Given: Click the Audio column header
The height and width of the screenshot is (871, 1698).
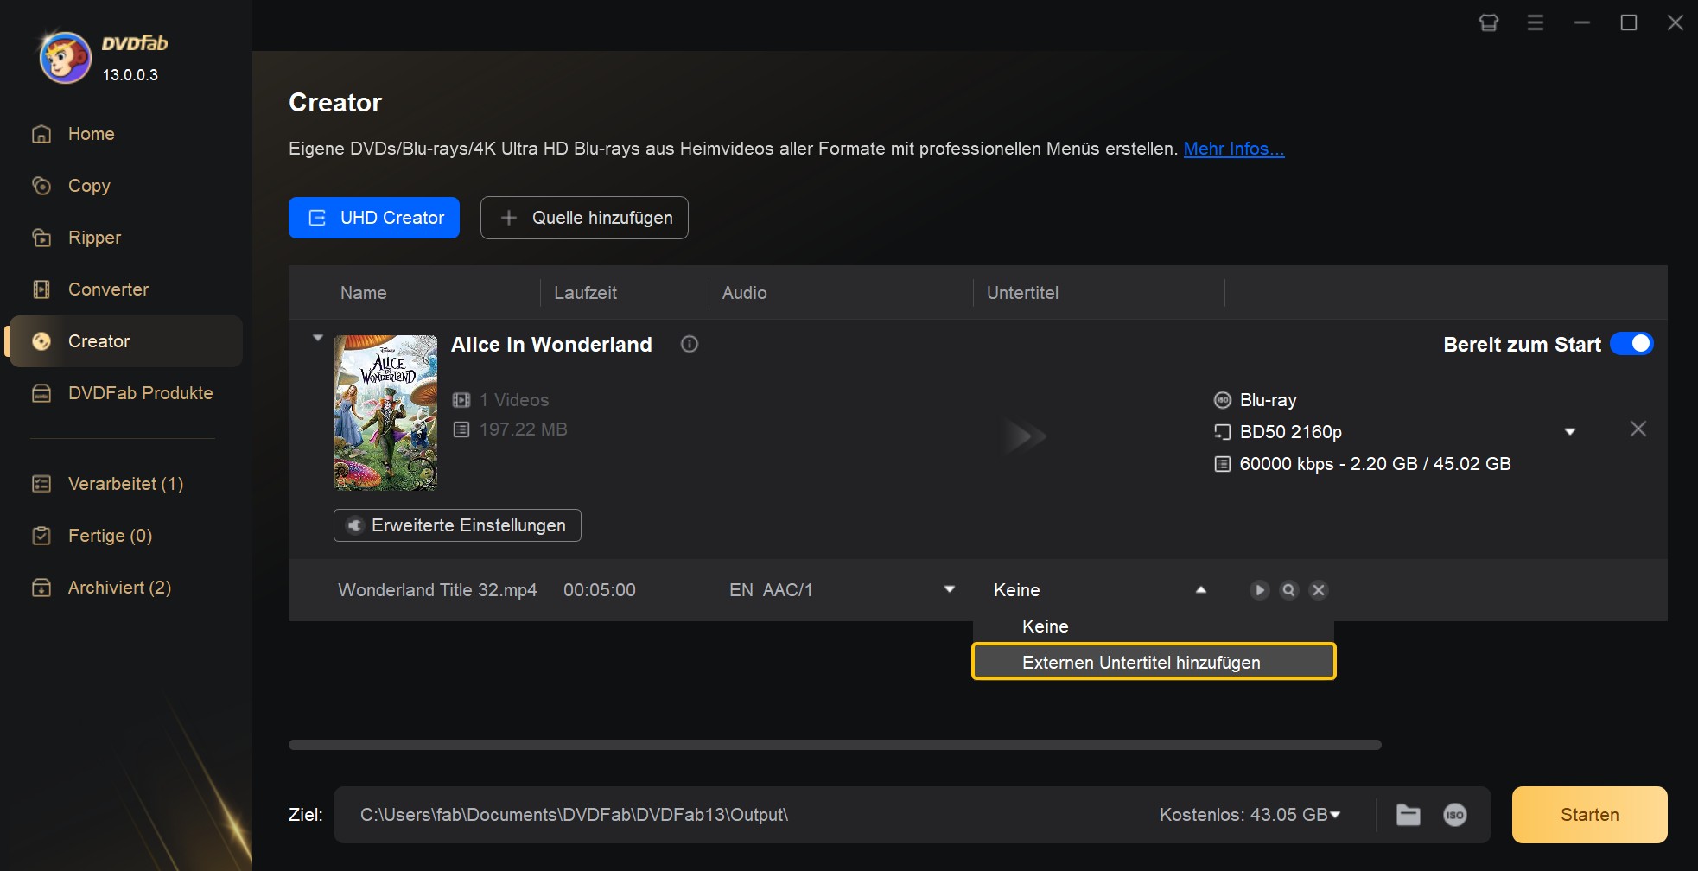Looking at the screenshot, I should click(x=744, y=293).
